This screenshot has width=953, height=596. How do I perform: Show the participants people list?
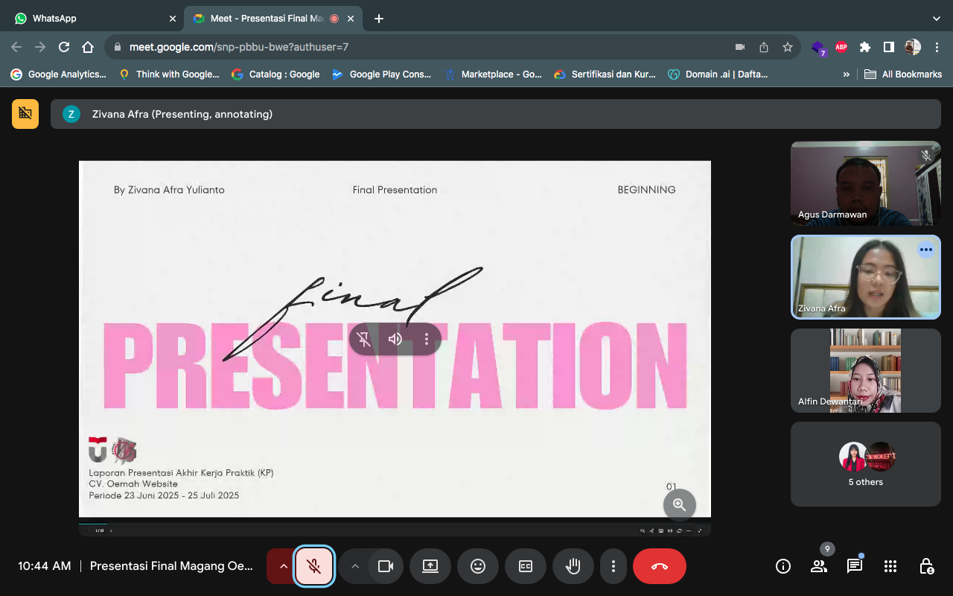pyautogui.click(x=819, y=566)
